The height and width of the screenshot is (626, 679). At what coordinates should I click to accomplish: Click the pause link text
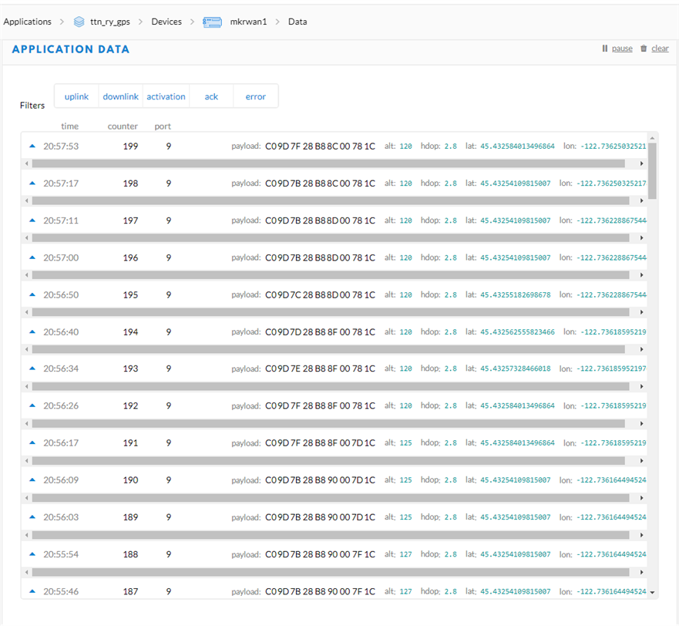[x=622, y=49]
